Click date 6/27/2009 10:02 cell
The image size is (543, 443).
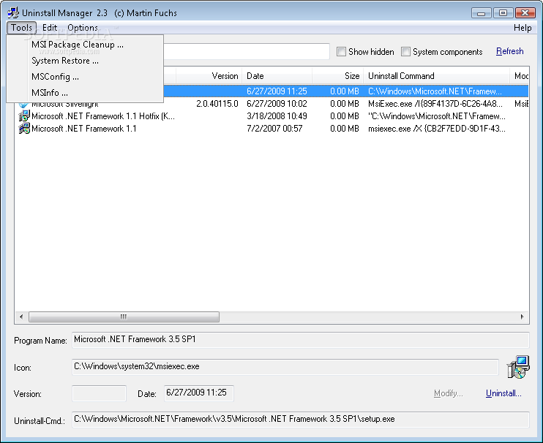pyautogui.click(x=277, y=104)
